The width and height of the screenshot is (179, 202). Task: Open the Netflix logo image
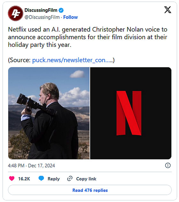(x=131, y=113)
